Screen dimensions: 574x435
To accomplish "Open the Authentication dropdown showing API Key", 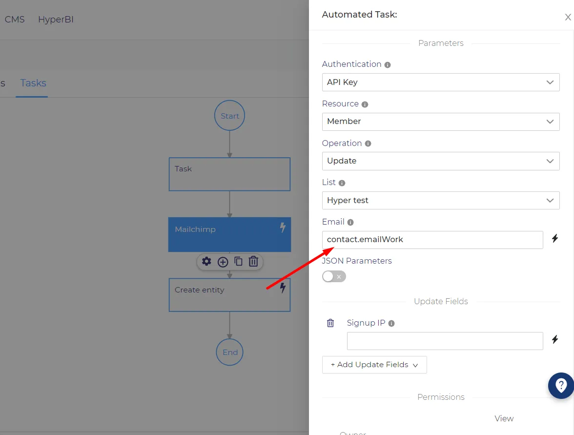I will click(441, 83).
